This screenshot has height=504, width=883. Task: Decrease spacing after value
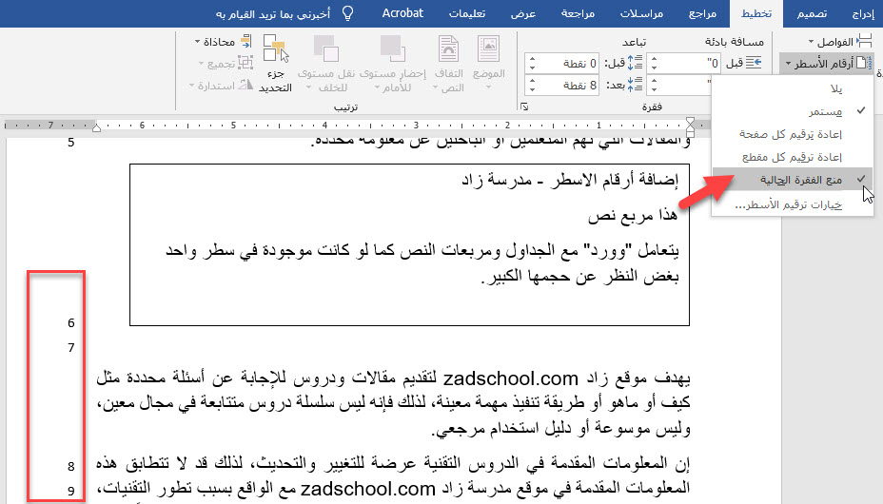click(x=533, y=90)
